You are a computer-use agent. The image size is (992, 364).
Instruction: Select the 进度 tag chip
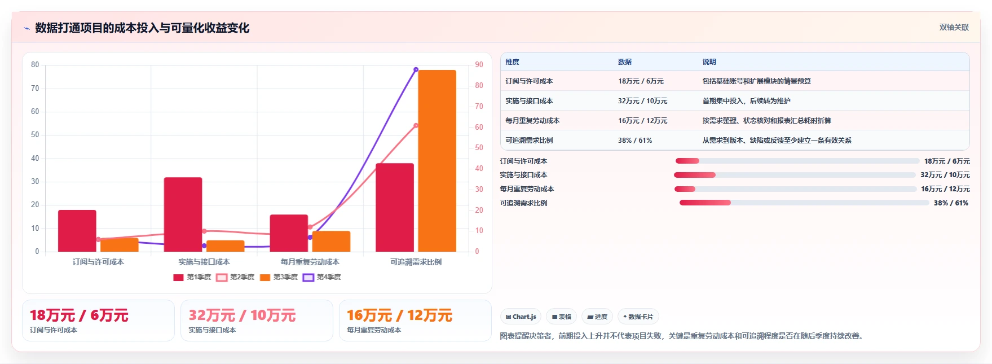click(x=597, y=317)
